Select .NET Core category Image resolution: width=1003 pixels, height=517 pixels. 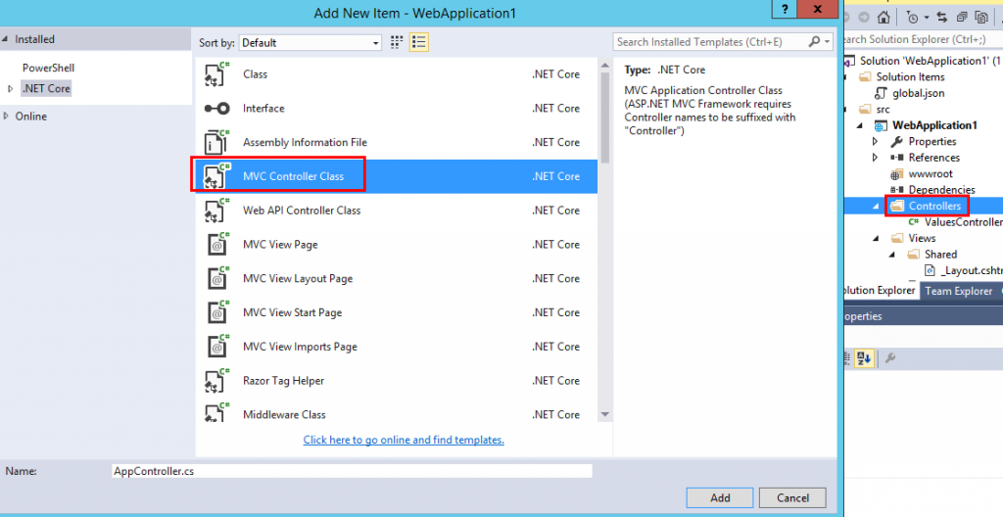point(46,88)
